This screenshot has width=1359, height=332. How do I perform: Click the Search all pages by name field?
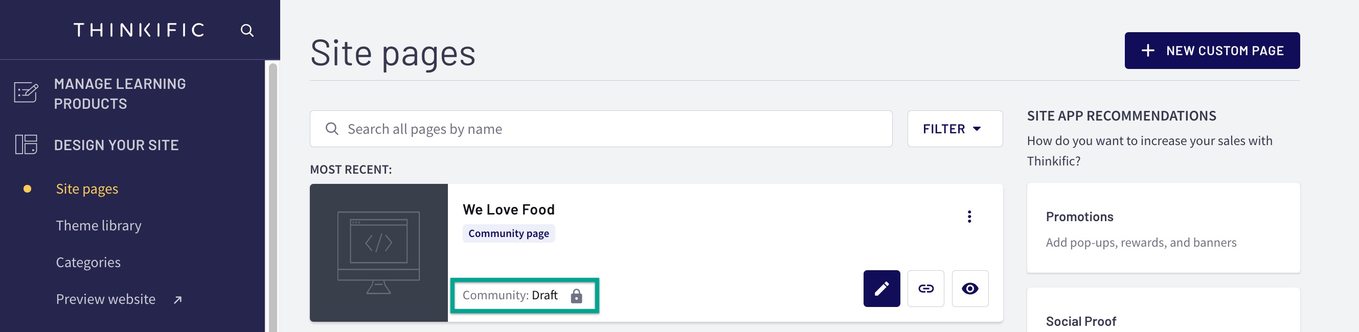click(600, 129)
